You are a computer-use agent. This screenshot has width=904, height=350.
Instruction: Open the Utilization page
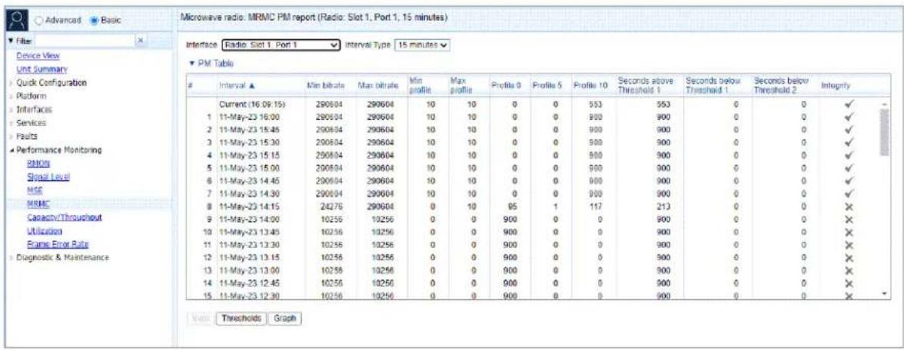click(45, 231)
